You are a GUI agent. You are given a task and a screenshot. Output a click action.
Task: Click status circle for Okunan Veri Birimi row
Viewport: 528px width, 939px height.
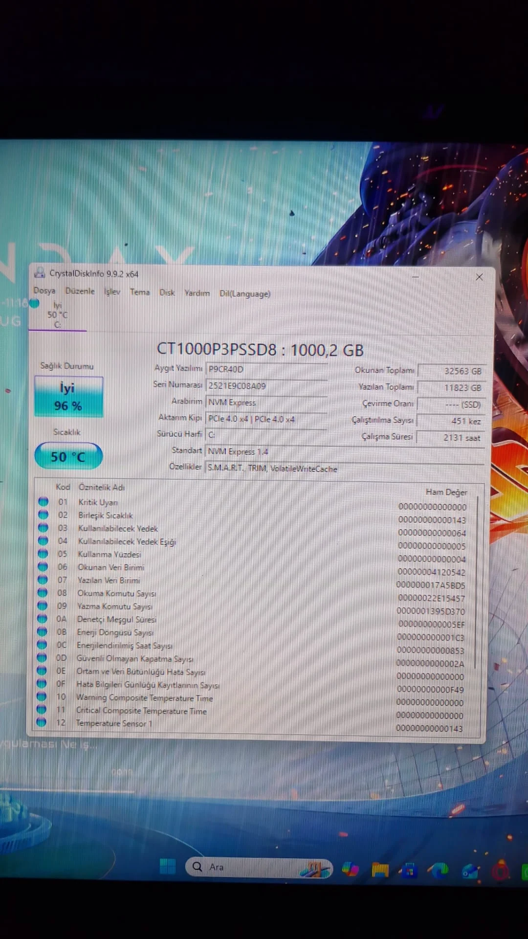pos(43,567)
